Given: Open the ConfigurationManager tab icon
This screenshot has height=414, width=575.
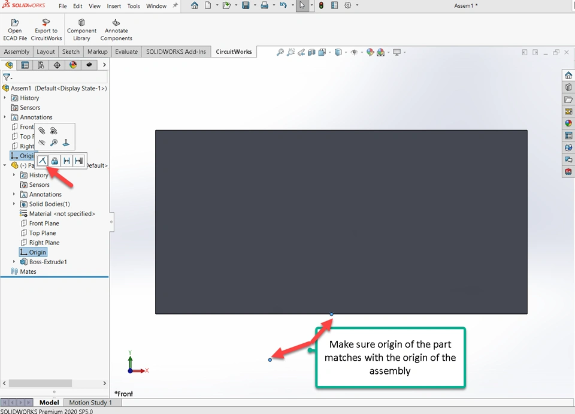Looking at the screenshot, I should pyautogui.click(x=41, y=65).
